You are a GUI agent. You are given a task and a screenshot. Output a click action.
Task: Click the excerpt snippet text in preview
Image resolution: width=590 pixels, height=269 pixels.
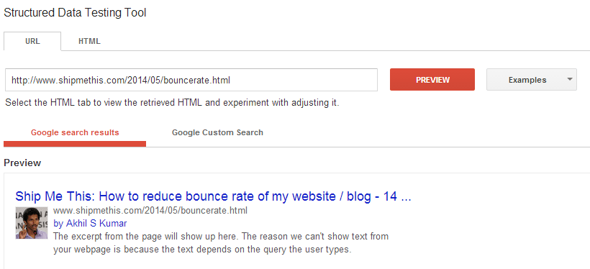(221, 243)
